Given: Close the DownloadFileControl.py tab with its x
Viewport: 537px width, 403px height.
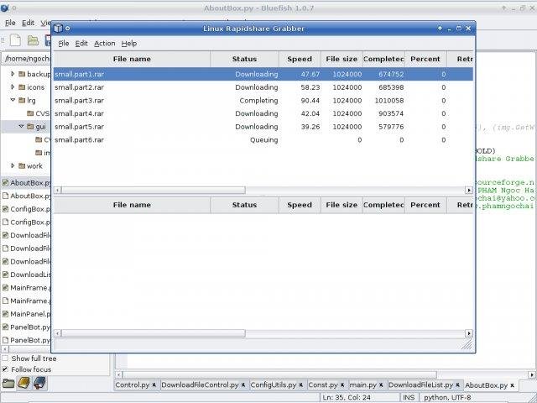Looking at the screenshot, I should (243, 385).
